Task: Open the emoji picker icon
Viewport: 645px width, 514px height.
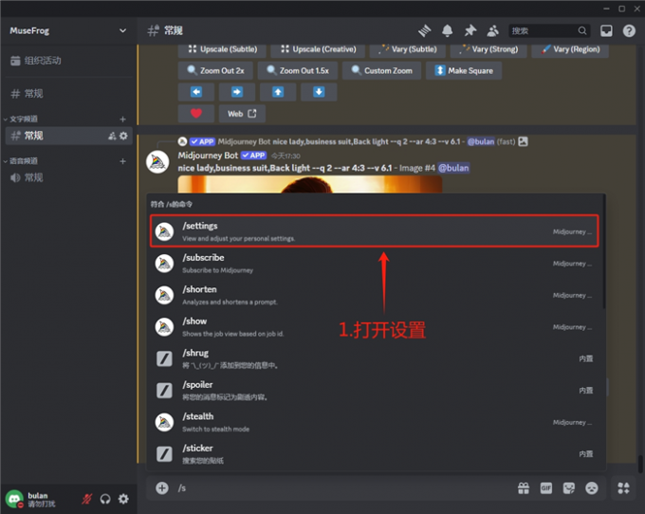Action: (592, 488)
